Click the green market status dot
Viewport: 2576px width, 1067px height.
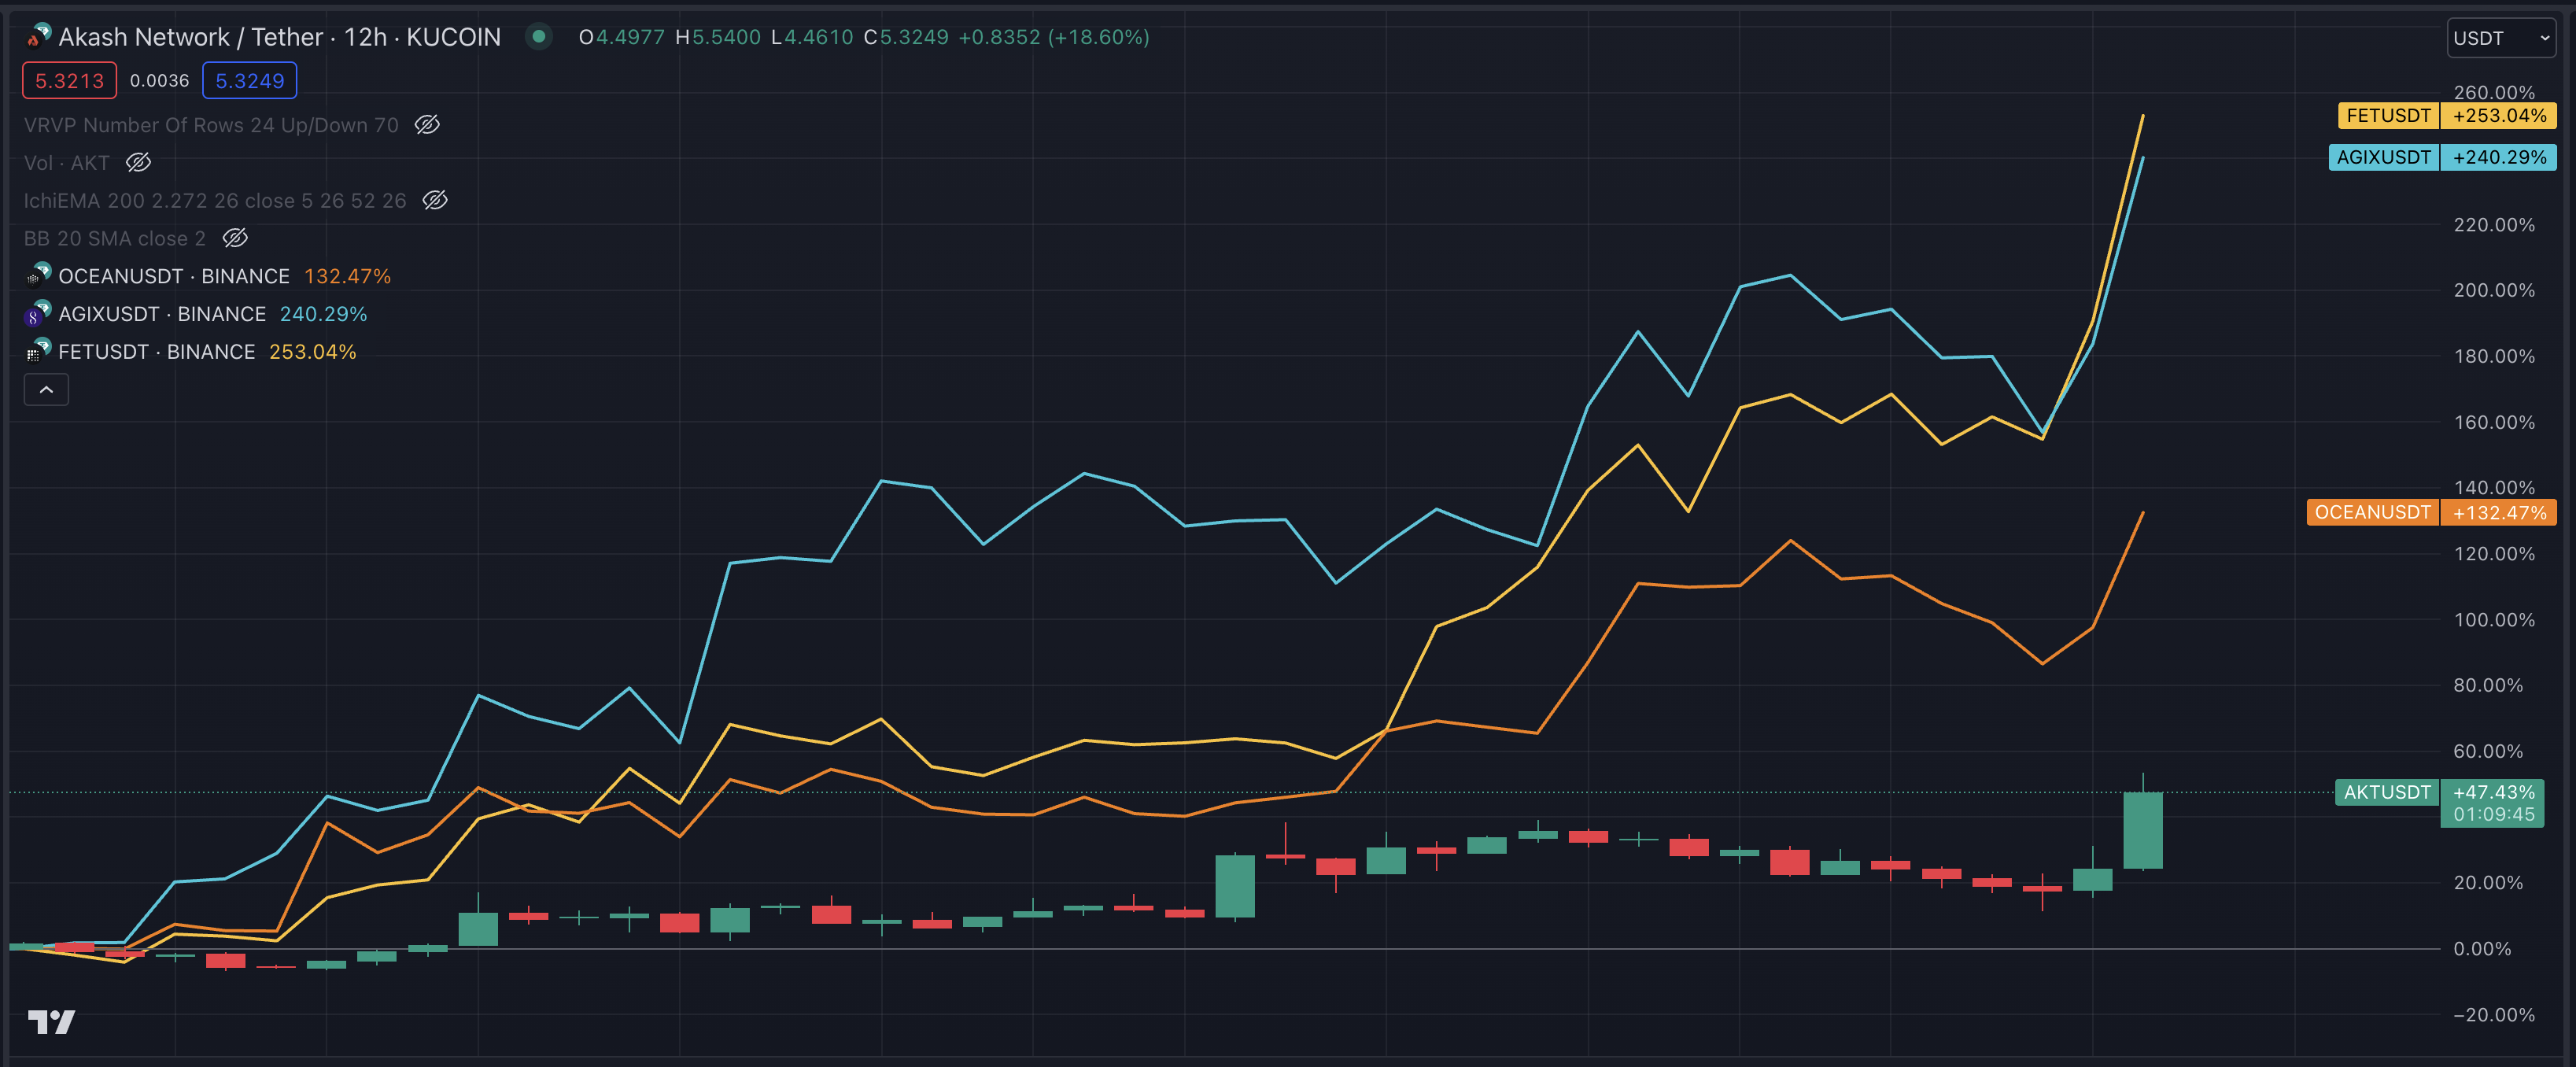[x=539, y=37]
